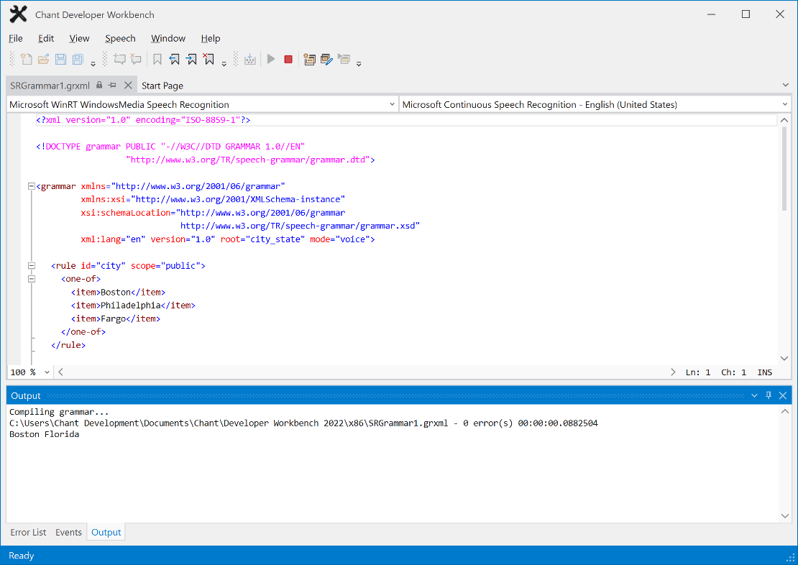
Task: Open window toolbar overflow options arrow
Action: click(359, 64)
